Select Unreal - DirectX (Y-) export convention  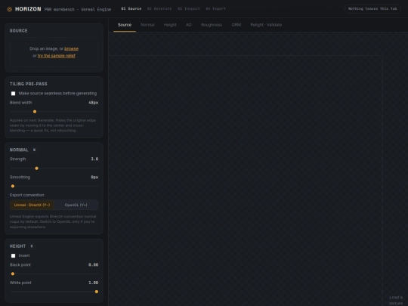[x=32, y=205]
